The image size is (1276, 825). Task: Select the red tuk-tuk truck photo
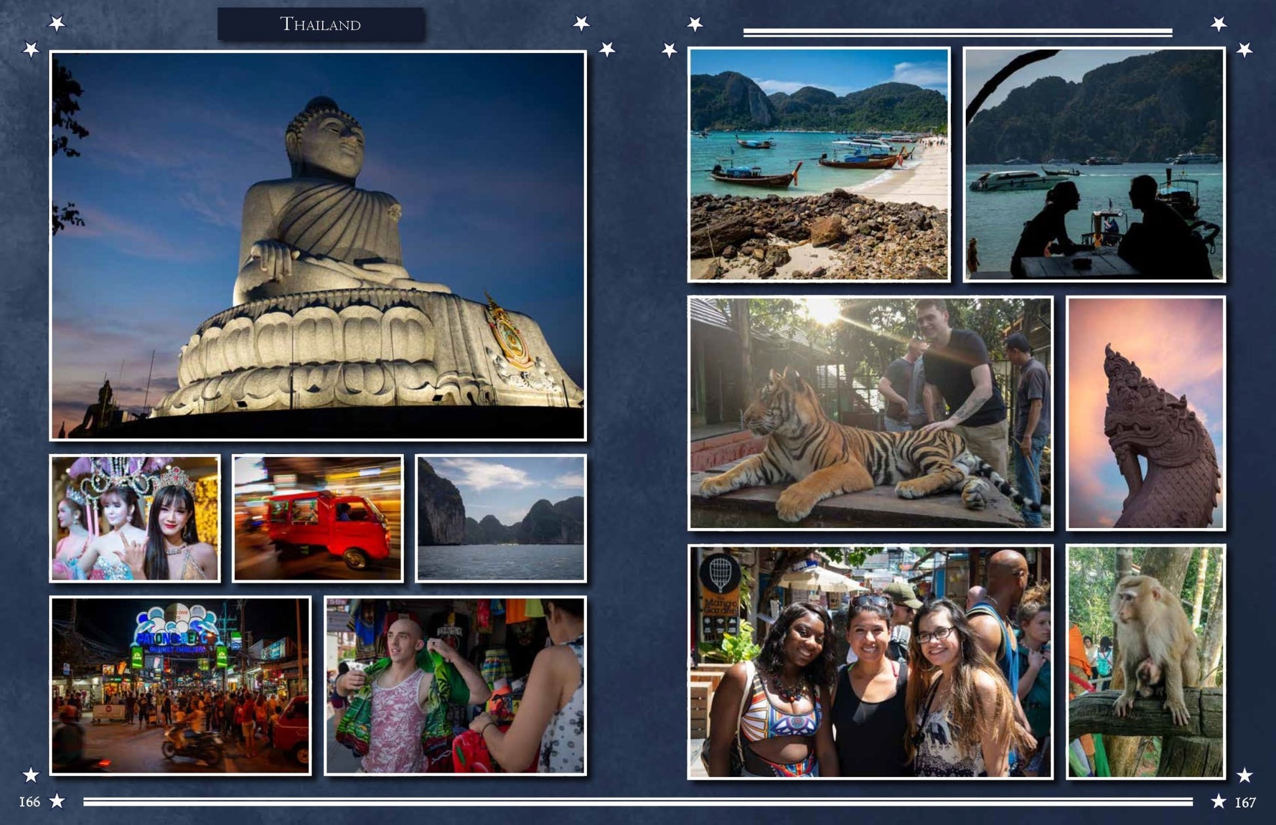click(x=318, y=518)
